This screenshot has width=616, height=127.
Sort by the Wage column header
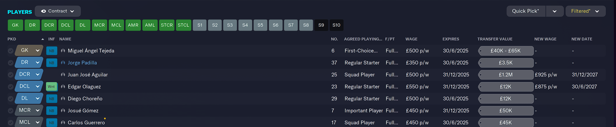click(411, 39)
